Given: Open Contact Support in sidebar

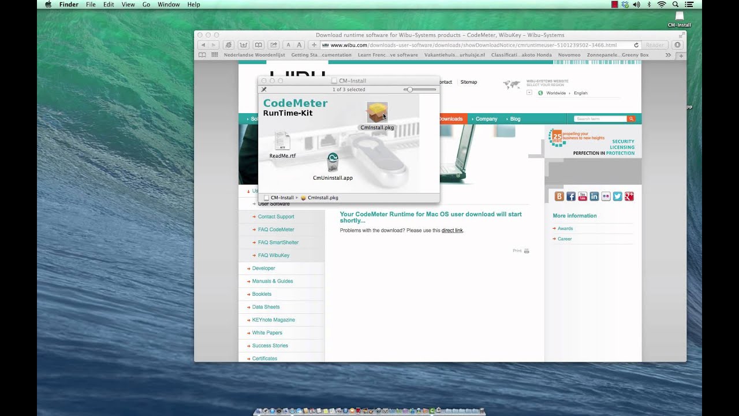Looking at the screenshot, I should tap(276, 217).
